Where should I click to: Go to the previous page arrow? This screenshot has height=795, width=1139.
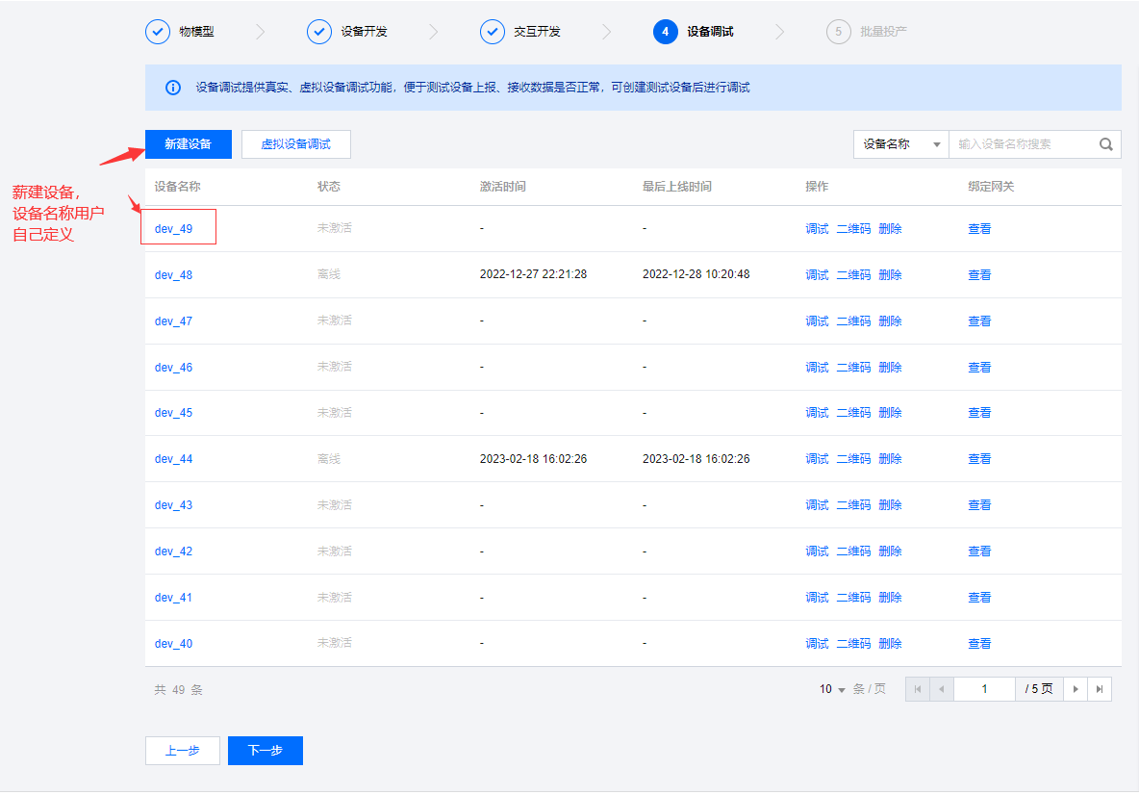[942, 689]
